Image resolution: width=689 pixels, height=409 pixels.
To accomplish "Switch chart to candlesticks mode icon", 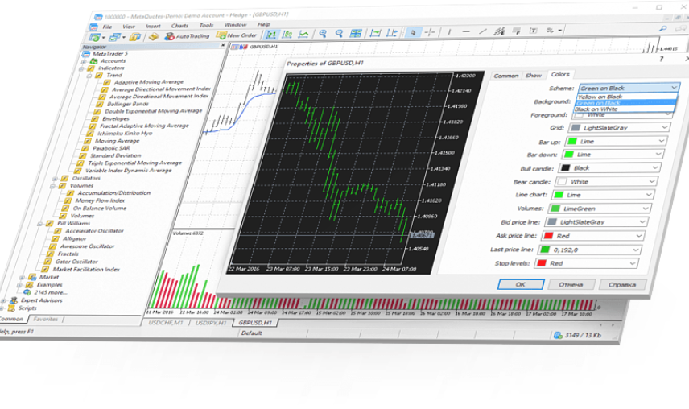I will 287,35.
